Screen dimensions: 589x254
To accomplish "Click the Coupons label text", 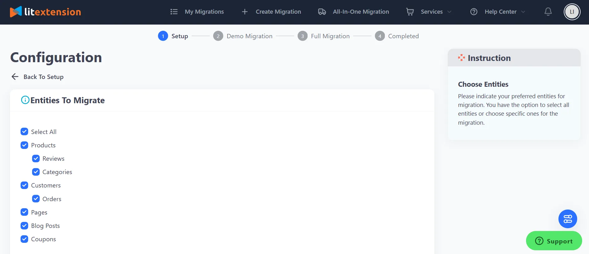I will tap(44, 239).
